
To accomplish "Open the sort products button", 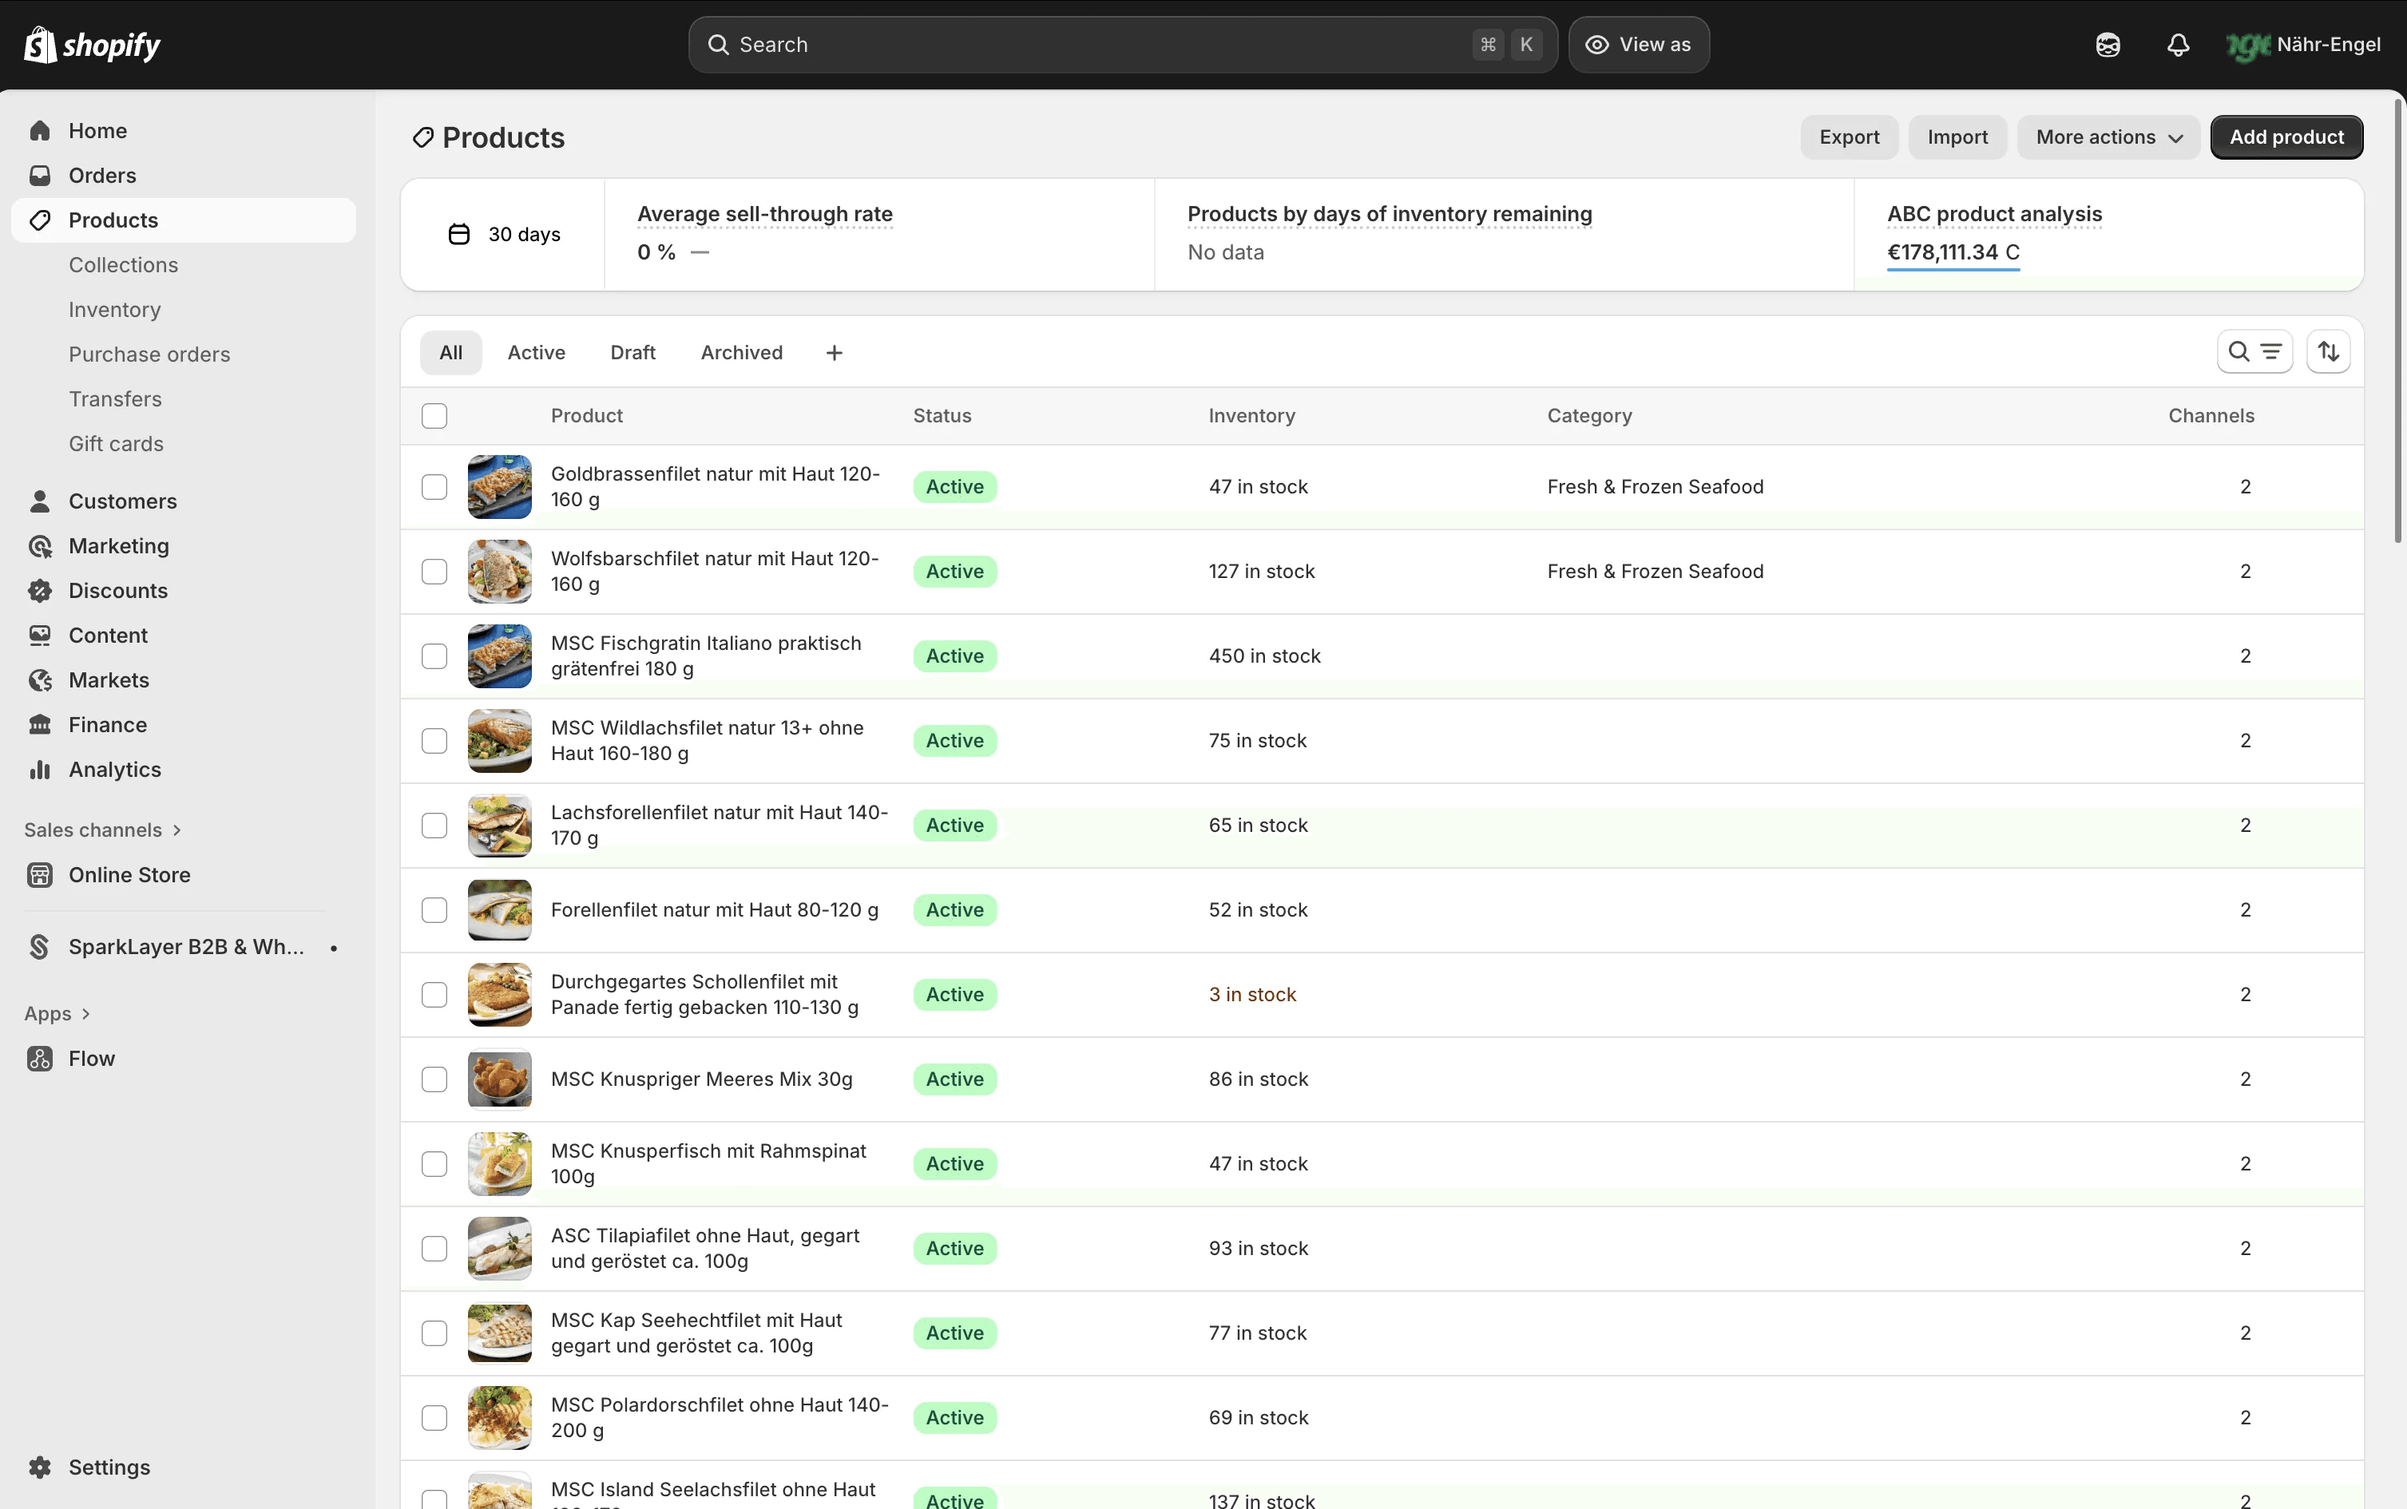I will 2328,351.
